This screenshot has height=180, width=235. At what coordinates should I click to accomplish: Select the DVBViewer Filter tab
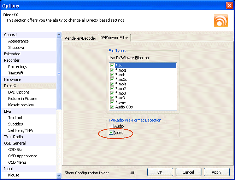[114, 38]
